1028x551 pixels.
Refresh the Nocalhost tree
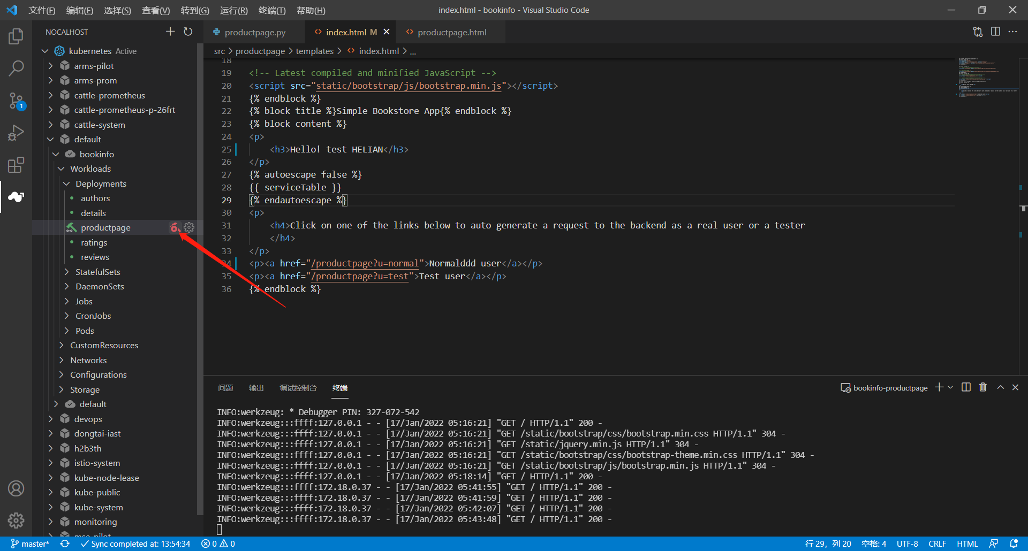pos(188,32)
